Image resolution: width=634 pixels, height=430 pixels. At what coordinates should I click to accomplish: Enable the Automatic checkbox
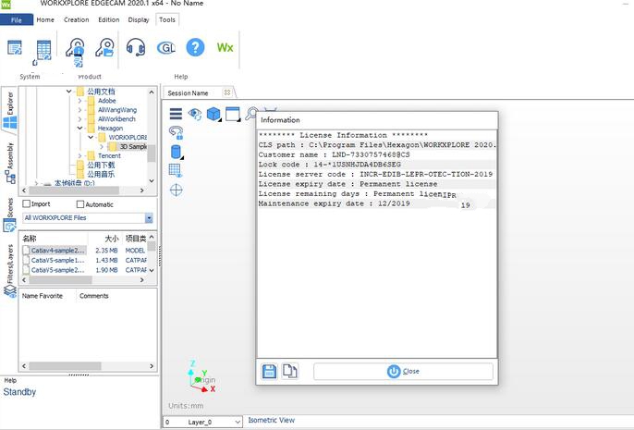coord(80,204)
